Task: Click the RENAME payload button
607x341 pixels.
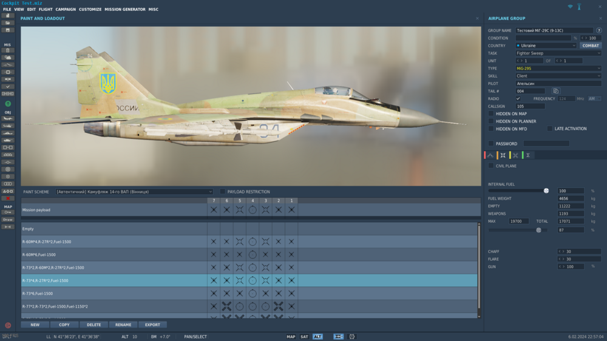Action: [x=123, y=325]
